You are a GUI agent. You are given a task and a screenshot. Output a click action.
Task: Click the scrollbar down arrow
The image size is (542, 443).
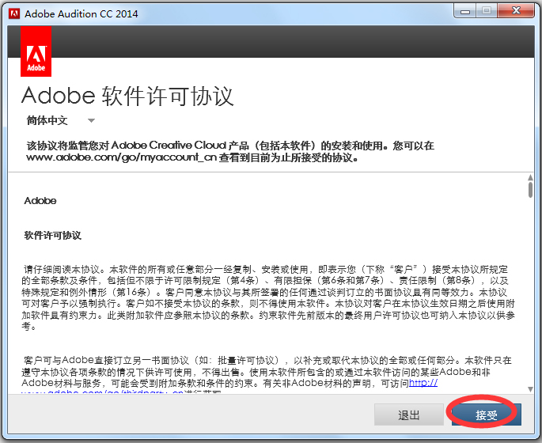point(530,387)
